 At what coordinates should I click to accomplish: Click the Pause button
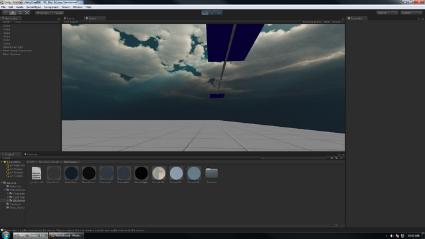[x=212, y=13]
